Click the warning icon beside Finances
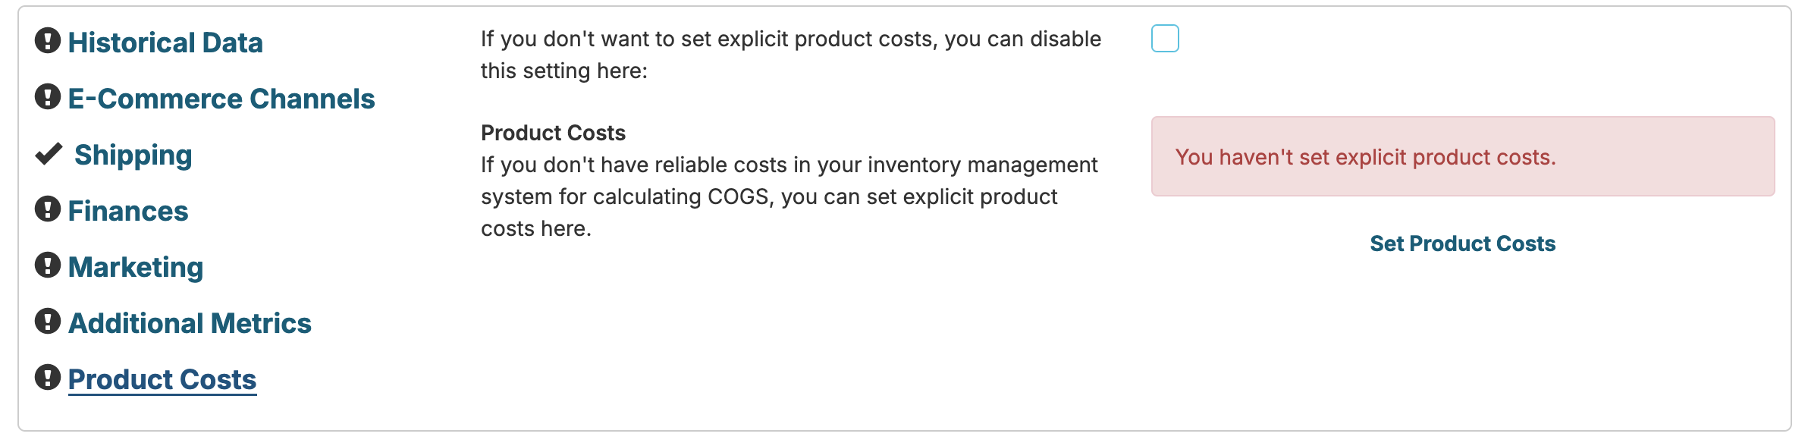The image size is (1808, 443). (x=48, y=209)
